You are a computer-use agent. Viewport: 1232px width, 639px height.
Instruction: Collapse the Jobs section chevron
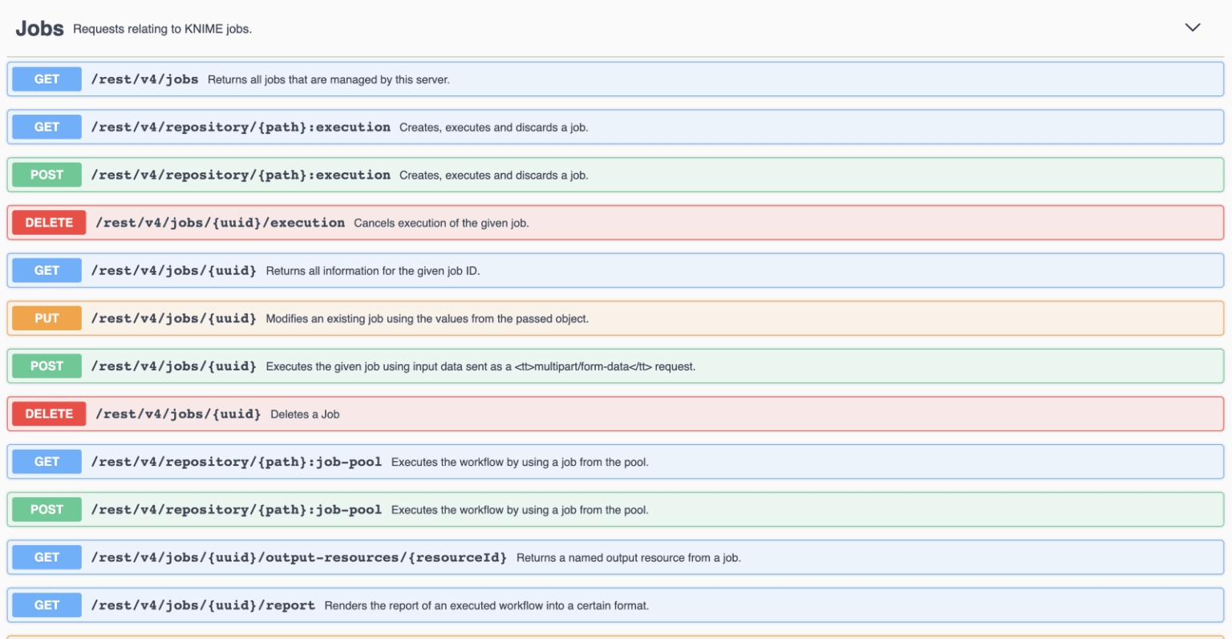(1193, 27)
